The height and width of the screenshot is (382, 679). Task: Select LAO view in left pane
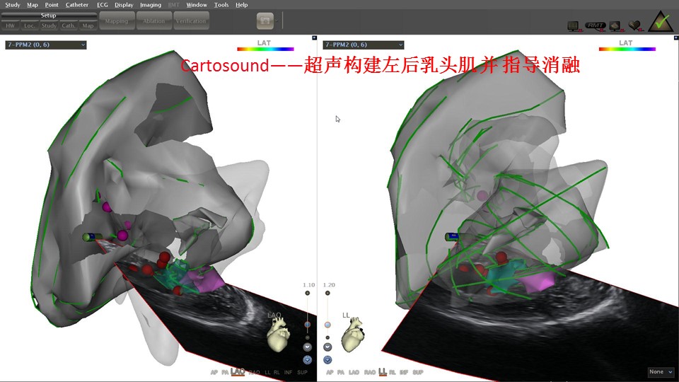[238, 372]
